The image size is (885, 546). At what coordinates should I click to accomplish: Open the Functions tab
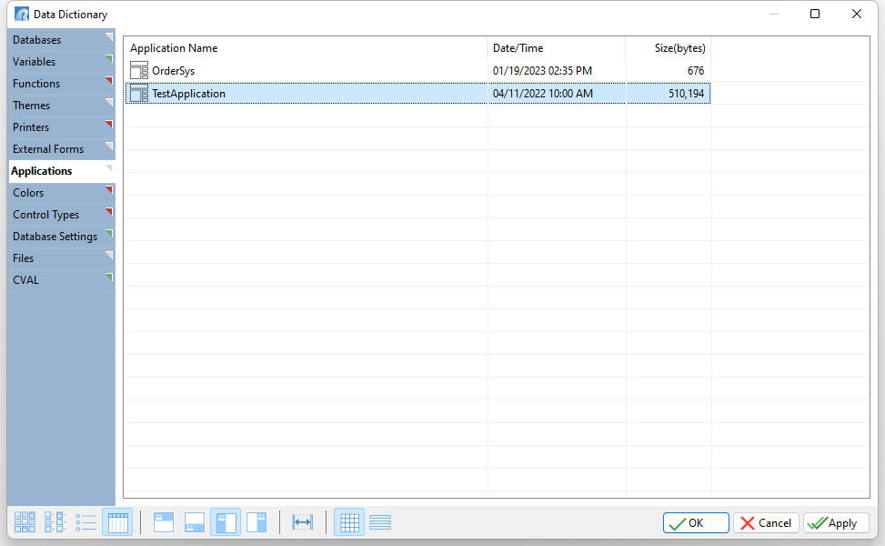62,84
